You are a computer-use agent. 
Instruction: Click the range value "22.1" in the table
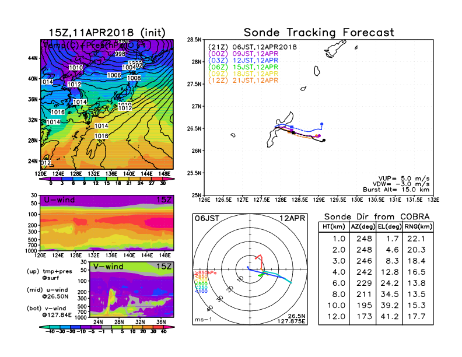pos(416,239)
